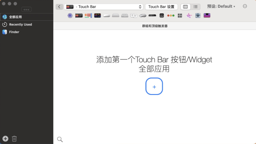The height and width of the screenshot is (144, 256).
Task: Open the 预设: Default preset dropdown
Action: [x=221, y=6]
